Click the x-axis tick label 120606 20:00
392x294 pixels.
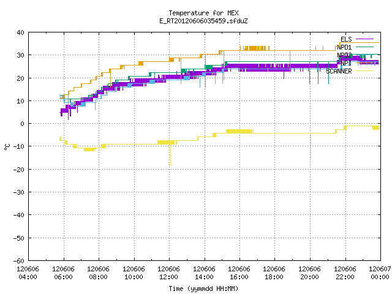coord(310,273)
